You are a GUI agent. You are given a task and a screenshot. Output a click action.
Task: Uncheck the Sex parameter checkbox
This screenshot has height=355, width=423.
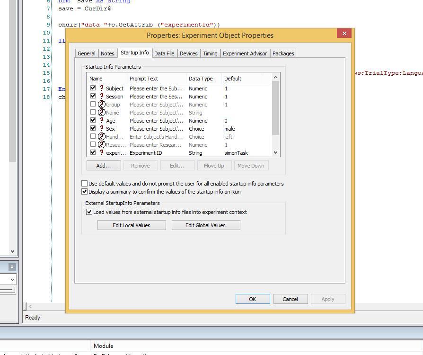click(93, 128)
